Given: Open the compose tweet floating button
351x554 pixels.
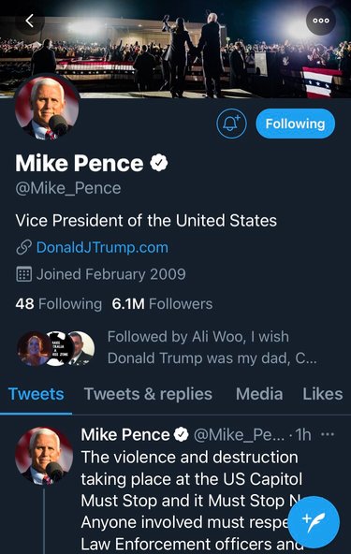Looking at the screenshot, I should coord(314,522).
